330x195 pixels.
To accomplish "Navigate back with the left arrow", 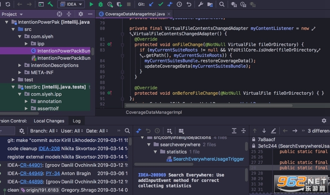I will pyautogui.click(x=20, y=4).
